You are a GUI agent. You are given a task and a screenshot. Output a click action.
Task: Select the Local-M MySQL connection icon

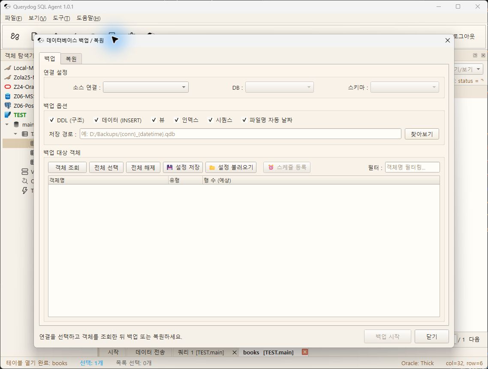[x=8, y=68]
